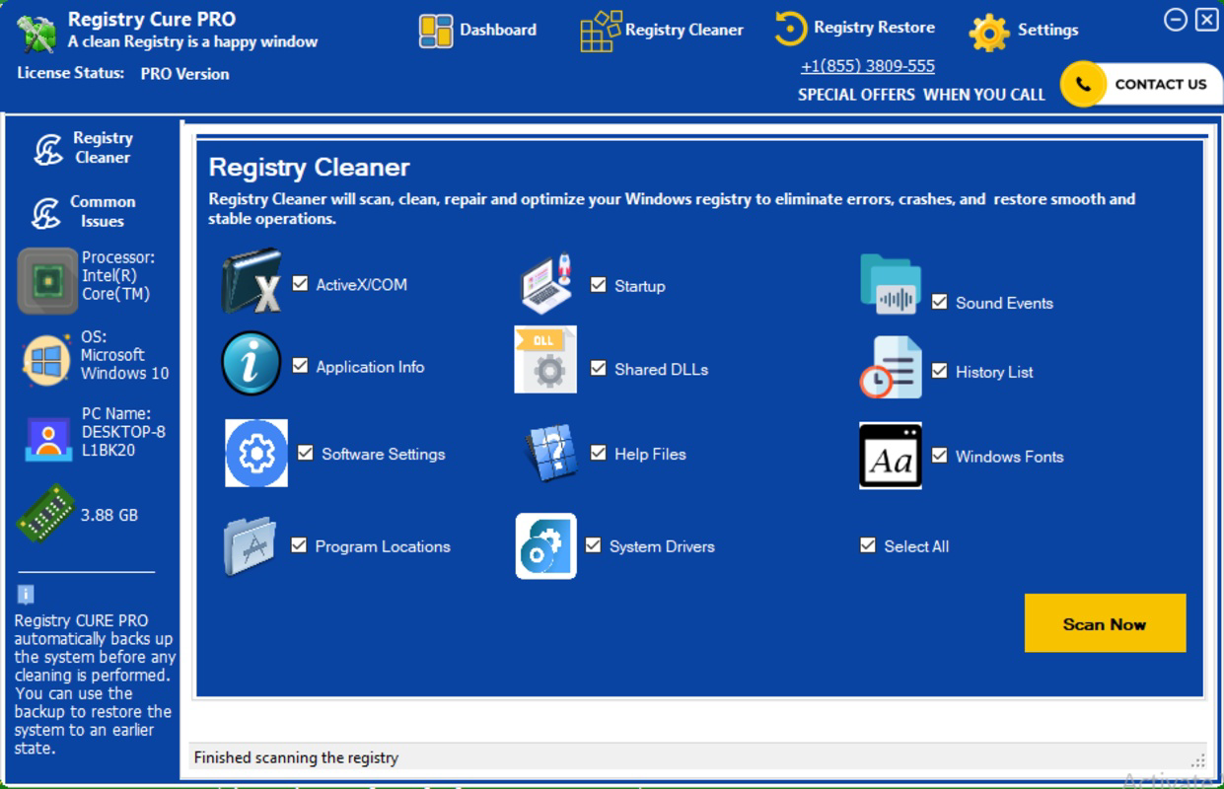
Task: Click the Scan Now button
Action: tap(1105, 623)
